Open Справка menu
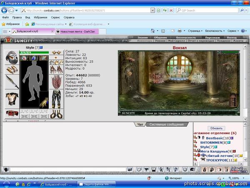The height and width of the screenshot is (188, 250). click(x=69, y=17)
